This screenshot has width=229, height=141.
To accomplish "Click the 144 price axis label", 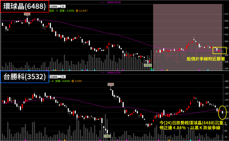I will 227,100.
